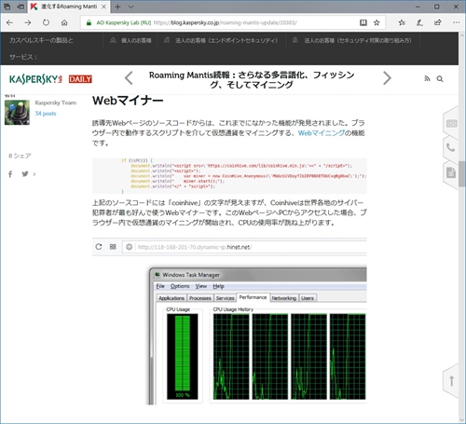Share article on Twitter icon
The width and height of the screenshot is (466, 424).
pos(25,174)
